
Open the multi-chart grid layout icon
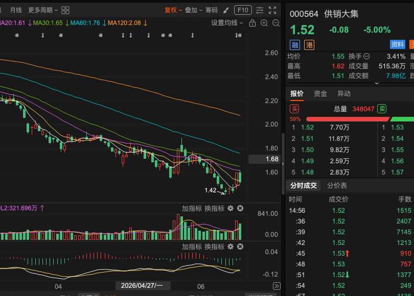coord(65,10)
